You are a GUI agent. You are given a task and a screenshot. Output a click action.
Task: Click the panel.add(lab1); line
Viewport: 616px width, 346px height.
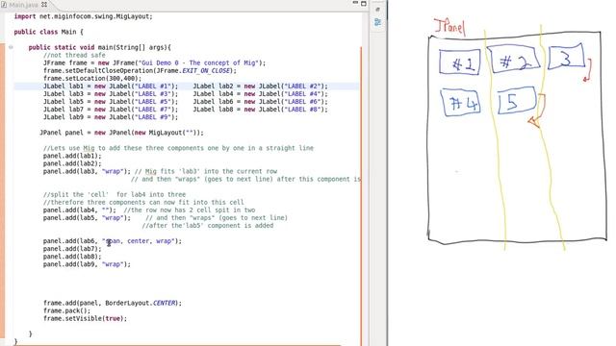[x=72, y=156]
